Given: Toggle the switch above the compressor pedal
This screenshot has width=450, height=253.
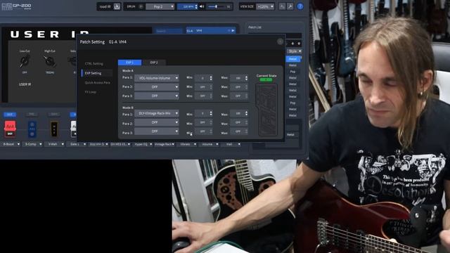Looking at the screenshot, I should coord(32,115).
